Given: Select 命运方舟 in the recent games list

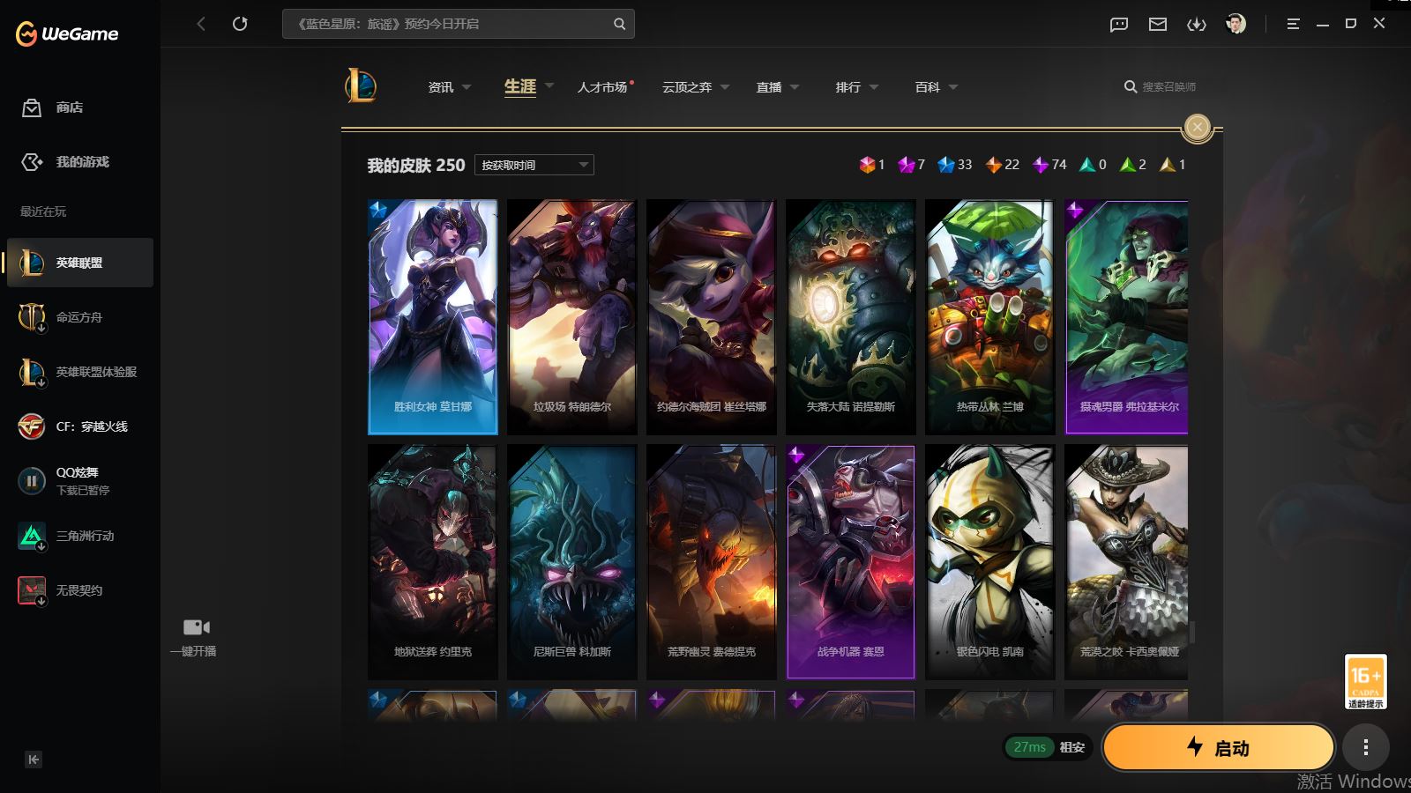Looking at the screenshot, I should (x=80, y=317).
